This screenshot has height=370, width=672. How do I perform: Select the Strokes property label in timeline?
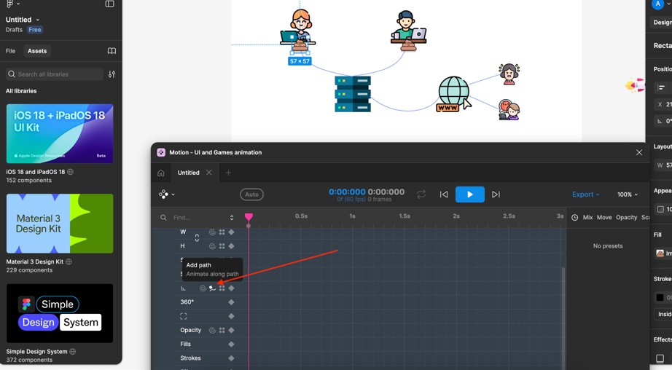191,358
